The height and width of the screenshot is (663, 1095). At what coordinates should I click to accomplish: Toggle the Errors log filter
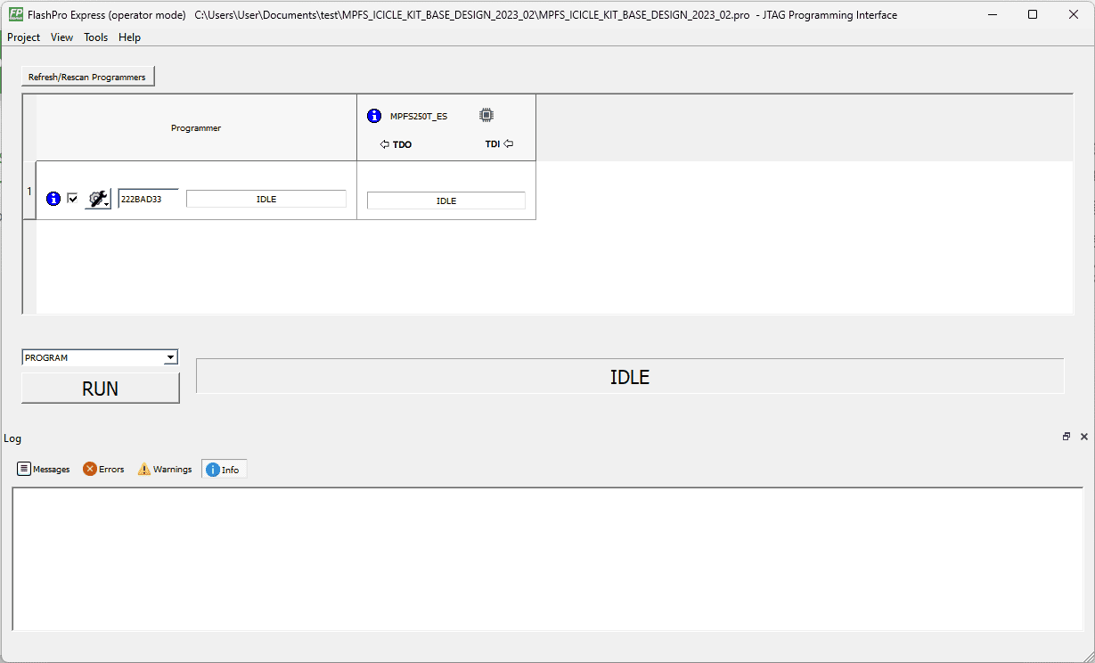103,469
